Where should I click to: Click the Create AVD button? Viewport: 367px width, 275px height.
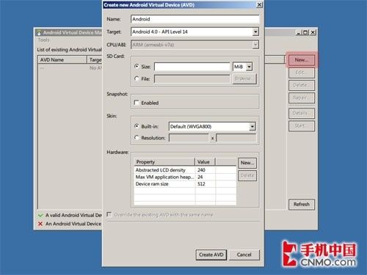click(x=211, y=254)
